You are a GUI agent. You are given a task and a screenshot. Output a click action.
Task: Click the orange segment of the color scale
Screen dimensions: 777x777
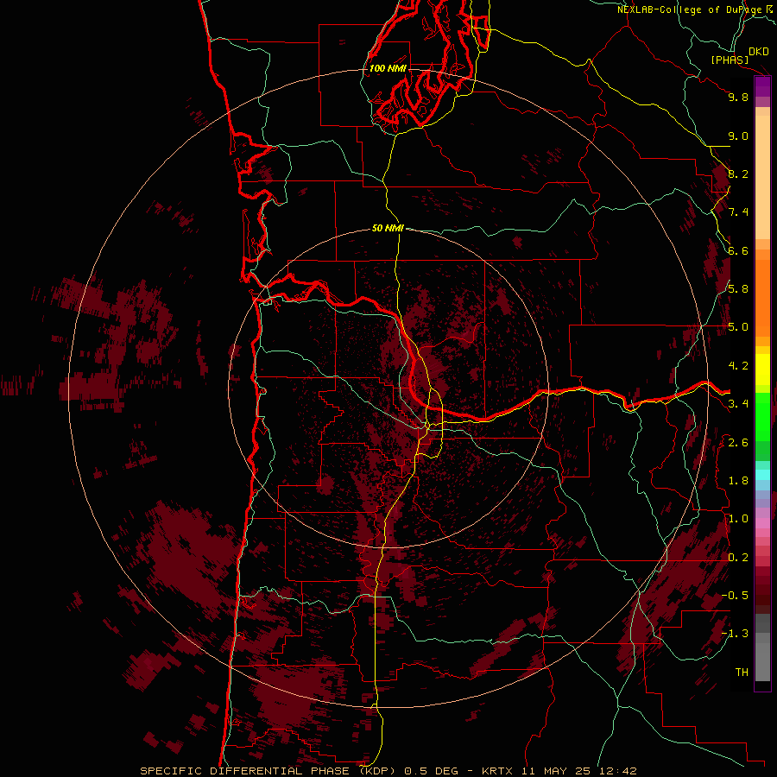[x=762, y=297]
